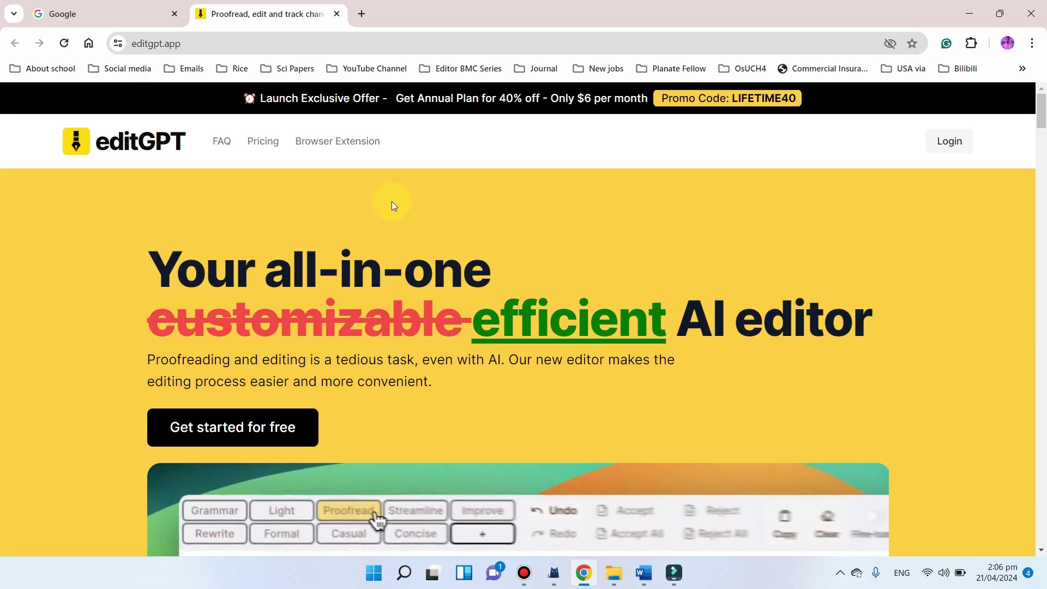Open the Windows Start menu

374,573
